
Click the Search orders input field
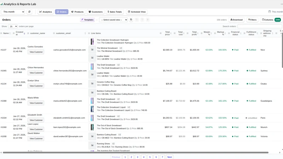[x=260, y=26]
